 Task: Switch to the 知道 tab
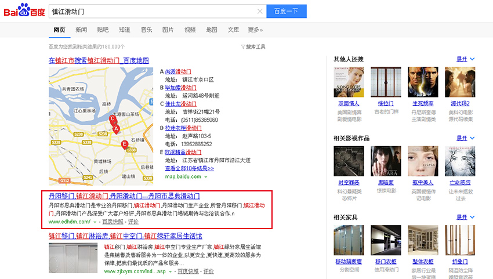click(x=125, y=30)
